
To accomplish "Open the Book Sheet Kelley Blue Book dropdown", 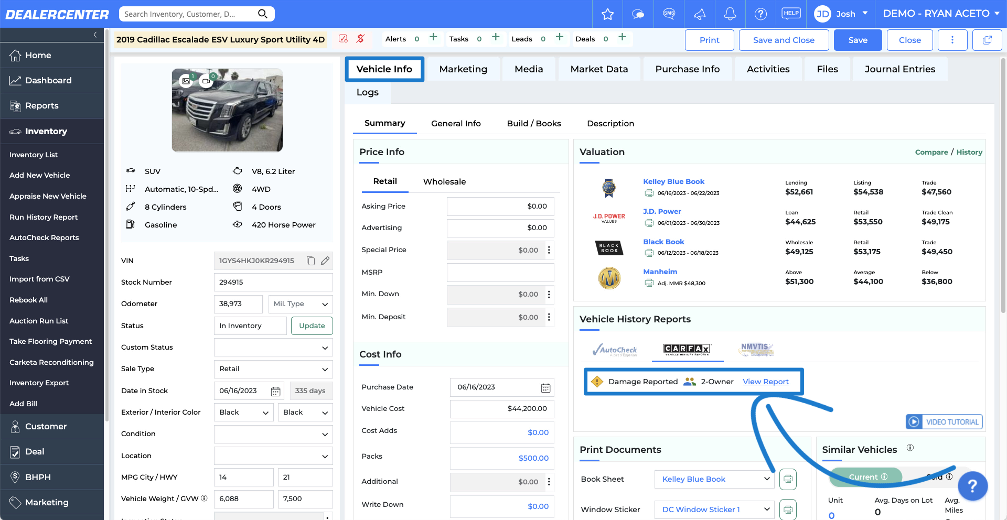I will 714,479.
